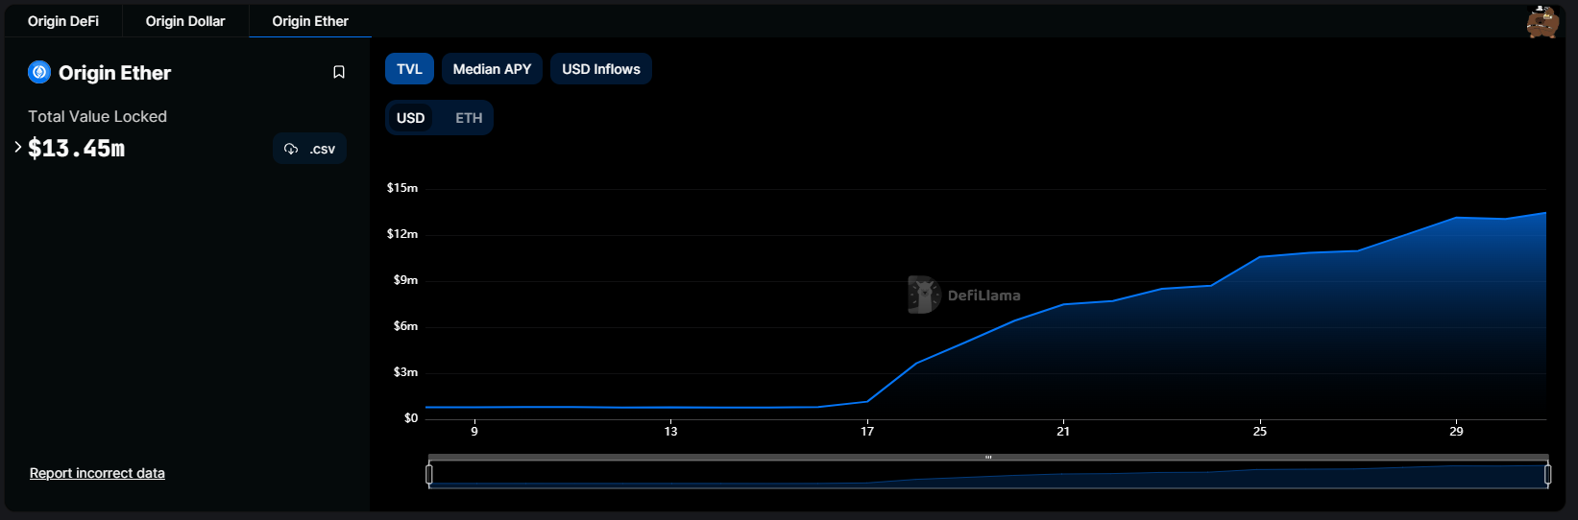
Task: Bookmark the Origin Ether protocol
Action: tap(339, 72)
